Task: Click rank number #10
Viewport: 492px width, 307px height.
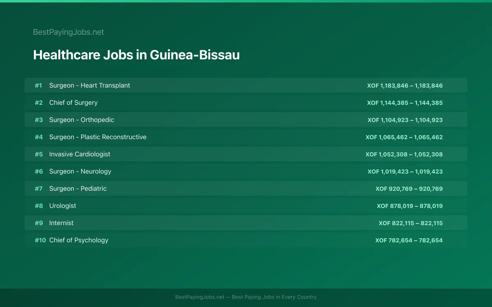Action: tap(40, 240)
